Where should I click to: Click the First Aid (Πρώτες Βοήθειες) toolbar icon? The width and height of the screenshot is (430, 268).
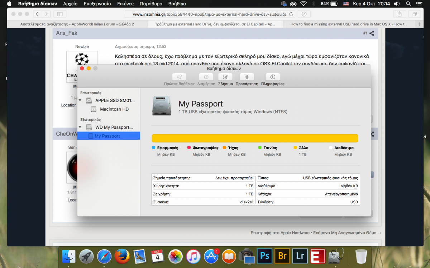tap(179, 77)
